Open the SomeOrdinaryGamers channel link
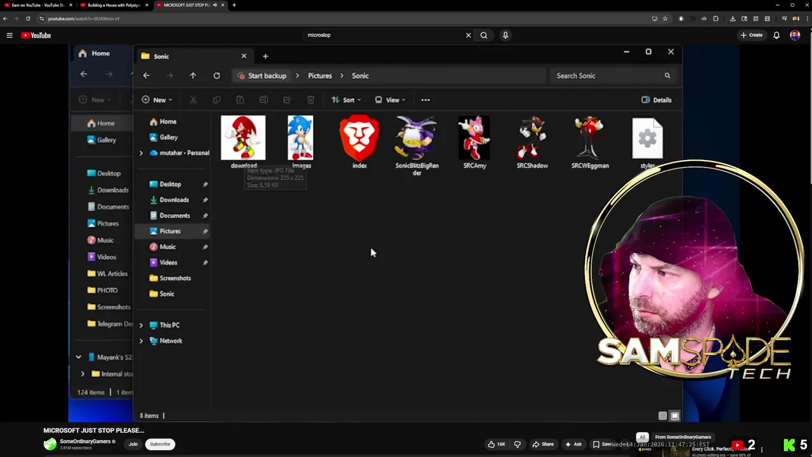The image size is (812, 457). [x=86, y=441]
